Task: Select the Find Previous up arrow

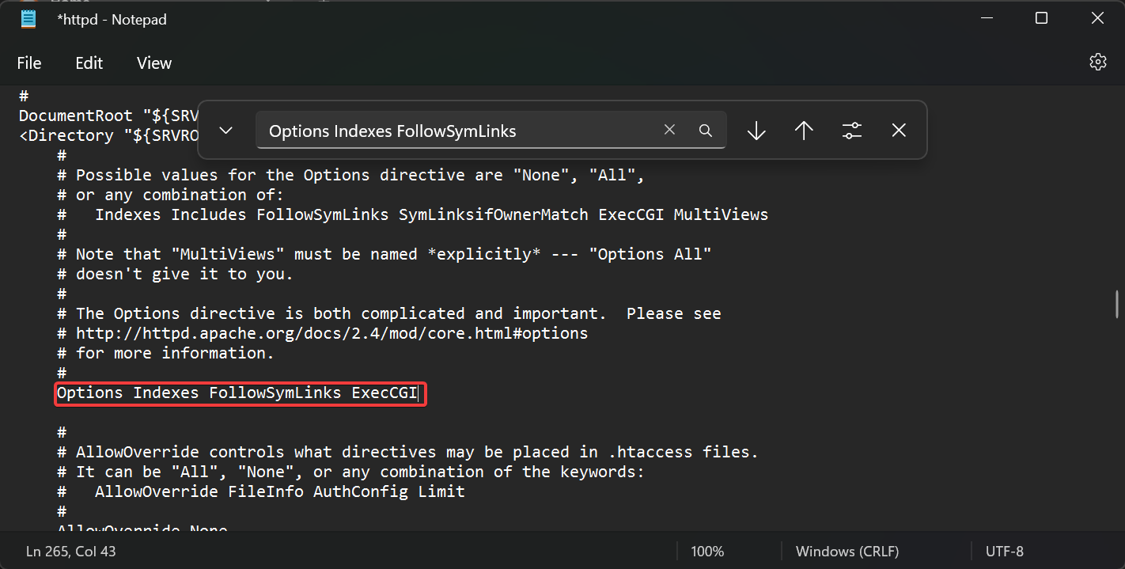Action: 804,130
